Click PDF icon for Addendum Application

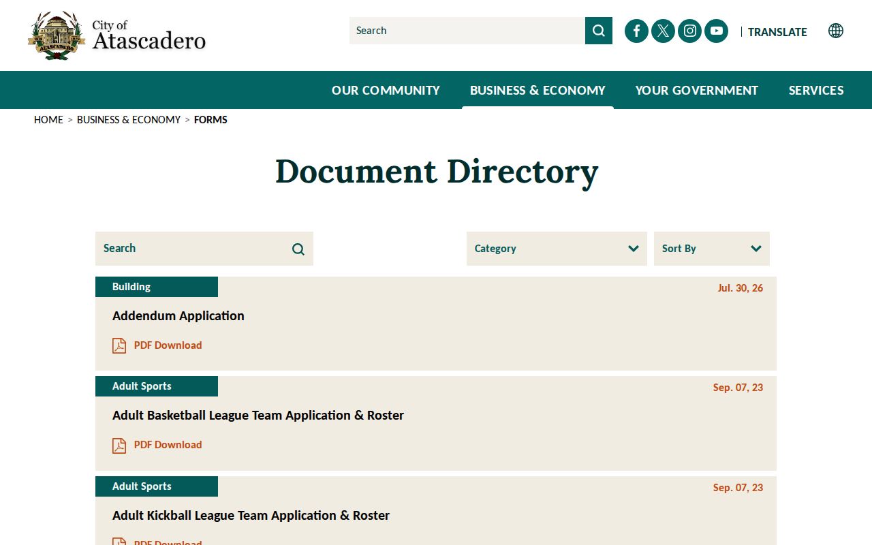[x=119, y=345]
